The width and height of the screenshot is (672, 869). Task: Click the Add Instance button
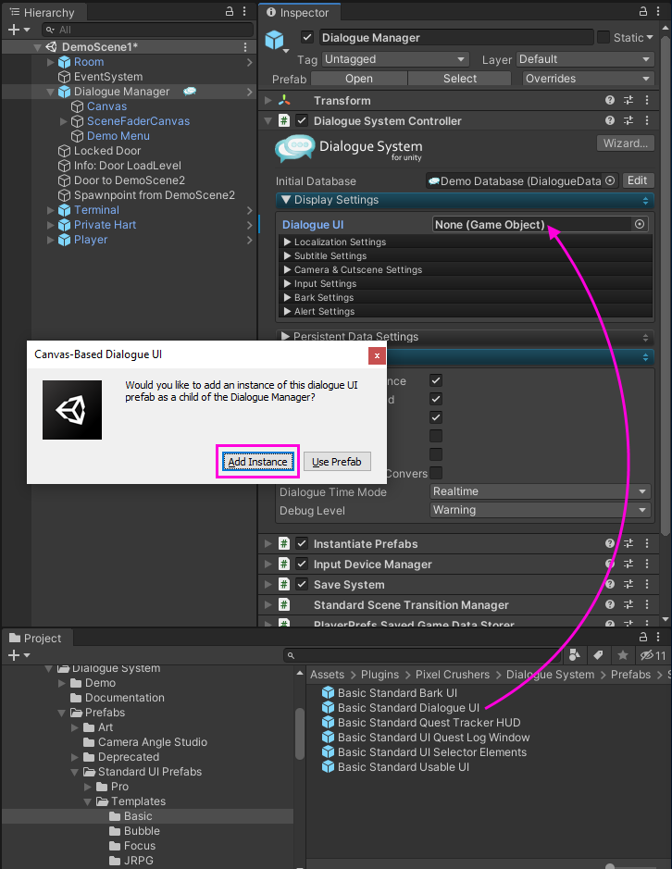pos(258,462)
